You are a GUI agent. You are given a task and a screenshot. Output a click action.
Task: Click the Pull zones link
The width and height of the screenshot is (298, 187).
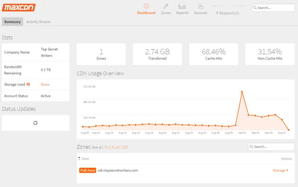click(108, 148)
